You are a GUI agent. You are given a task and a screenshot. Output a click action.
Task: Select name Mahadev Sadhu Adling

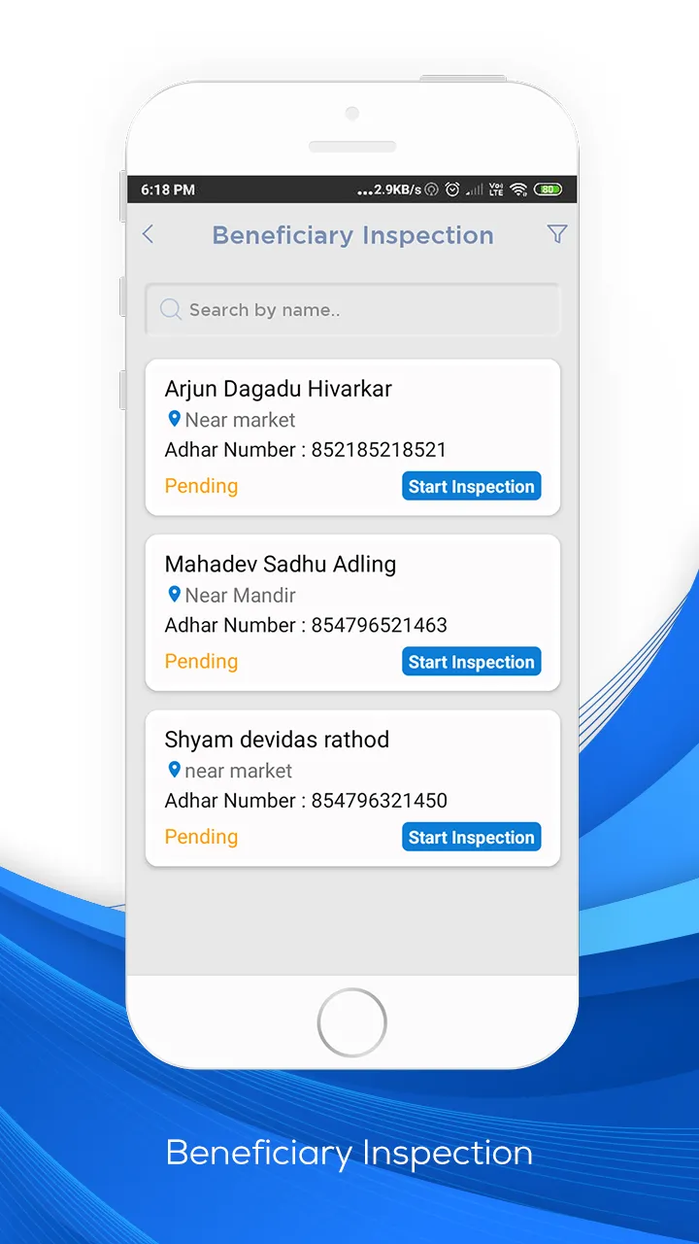[x=281, y=564]
